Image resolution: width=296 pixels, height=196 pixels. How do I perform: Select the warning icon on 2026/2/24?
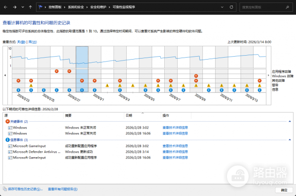click(31, 86)
